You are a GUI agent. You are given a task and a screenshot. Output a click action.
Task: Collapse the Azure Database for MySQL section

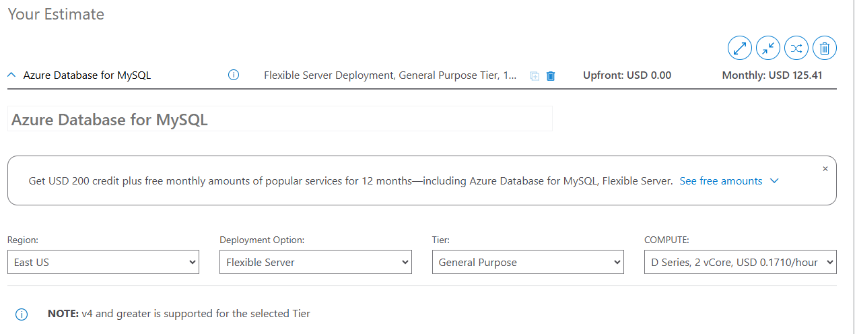11,75
